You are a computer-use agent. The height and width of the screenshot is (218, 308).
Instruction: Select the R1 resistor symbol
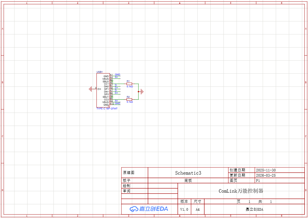[129, 84]
